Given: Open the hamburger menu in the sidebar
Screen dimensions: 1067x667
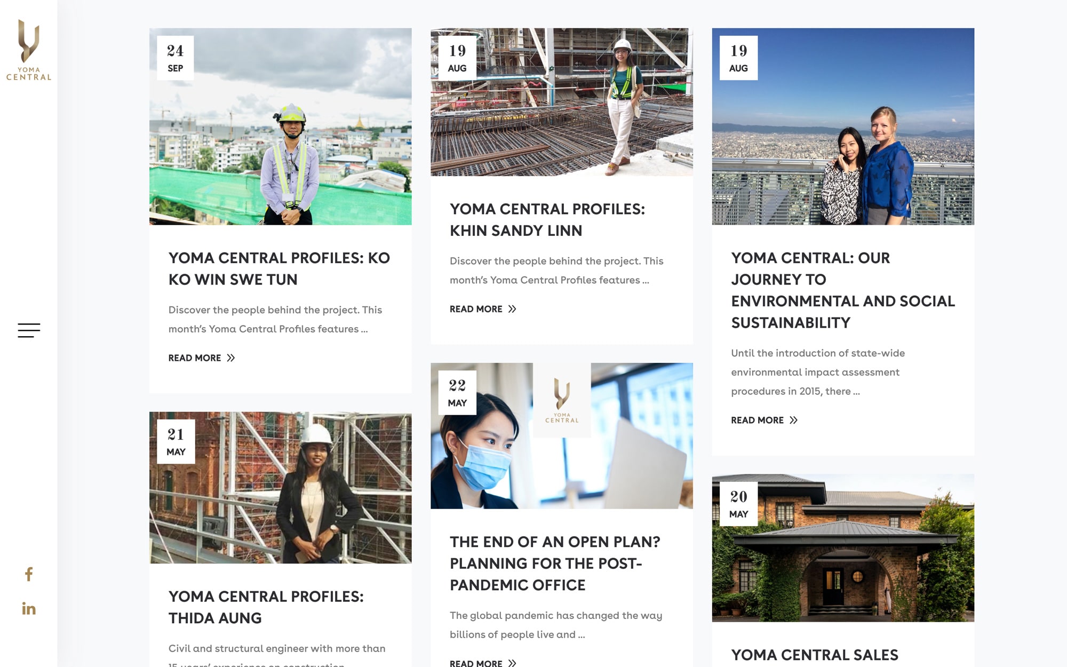Looking at the screenshot, I should 29,330.
